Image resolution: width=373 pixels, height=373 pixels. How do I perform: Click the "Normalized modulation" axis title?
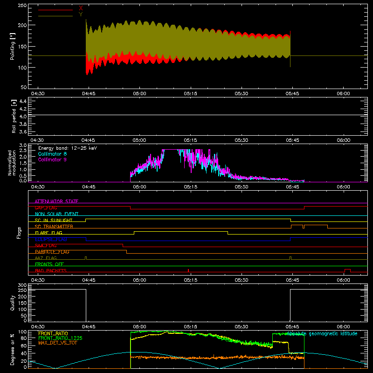coord(12,163)
